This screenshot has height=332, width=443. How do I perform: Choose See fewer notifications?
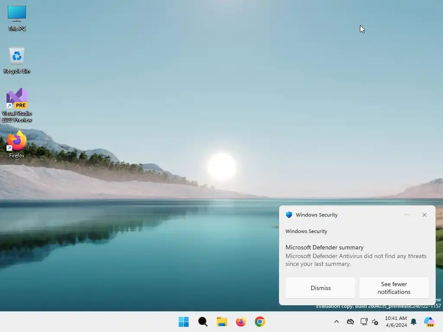coord(394,287)
